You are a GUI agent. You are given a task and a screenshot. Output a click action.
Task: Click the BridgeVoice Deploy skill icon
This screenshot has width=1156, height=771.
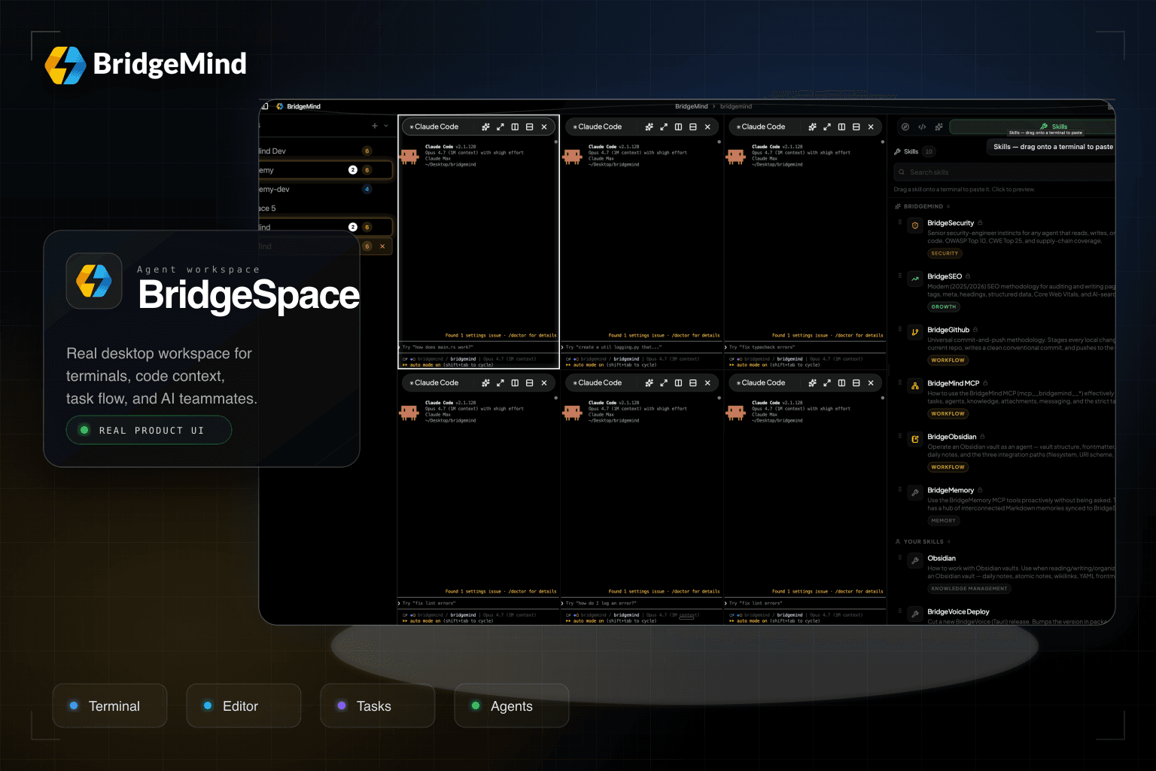(915, 614)
